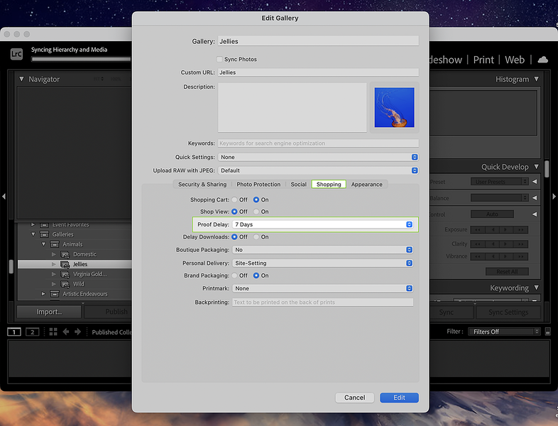
Task: Go back using the filmstrip left arrow
Action: point(66,332)
